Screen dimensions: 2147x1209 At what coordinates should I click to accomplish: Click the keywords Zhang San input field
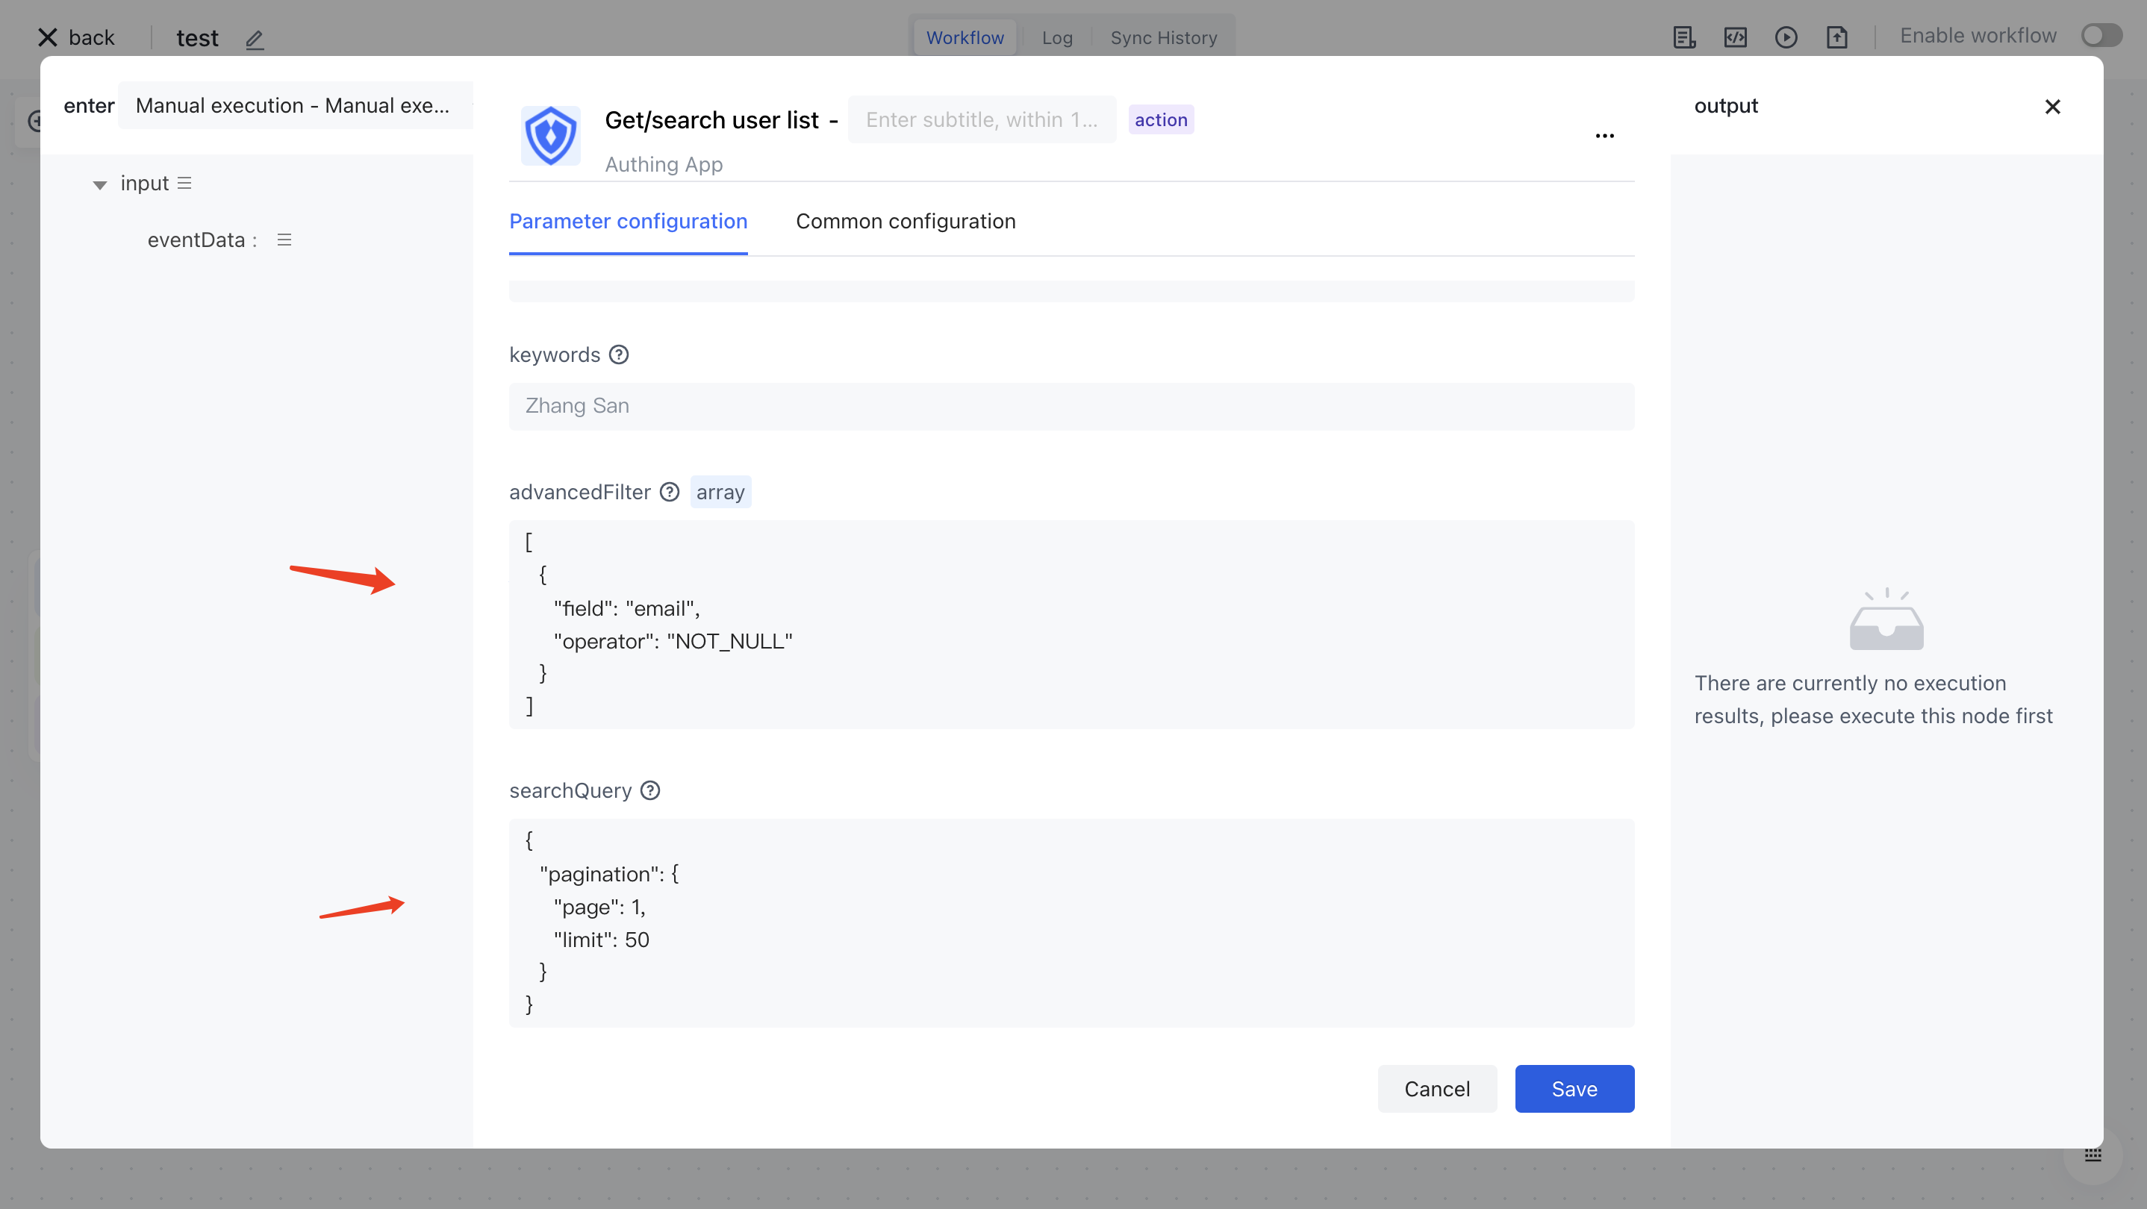click(1071, 407)
